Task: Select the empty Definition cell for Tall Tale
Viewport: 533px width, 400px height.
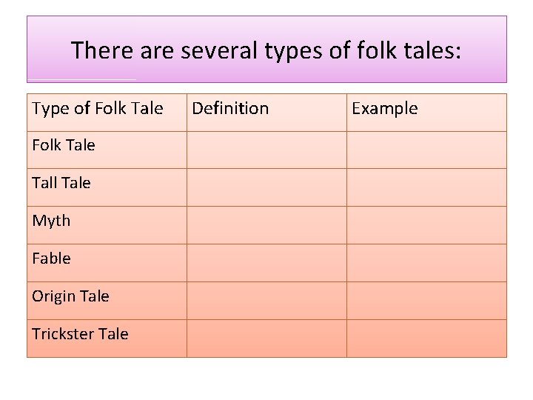Action: (266, 187)
